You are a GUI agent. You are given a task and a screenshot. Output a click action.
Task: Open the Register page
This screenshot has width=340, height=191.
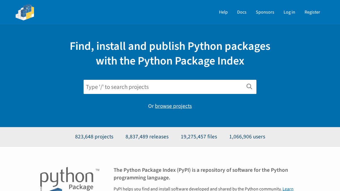pos(312,12)
